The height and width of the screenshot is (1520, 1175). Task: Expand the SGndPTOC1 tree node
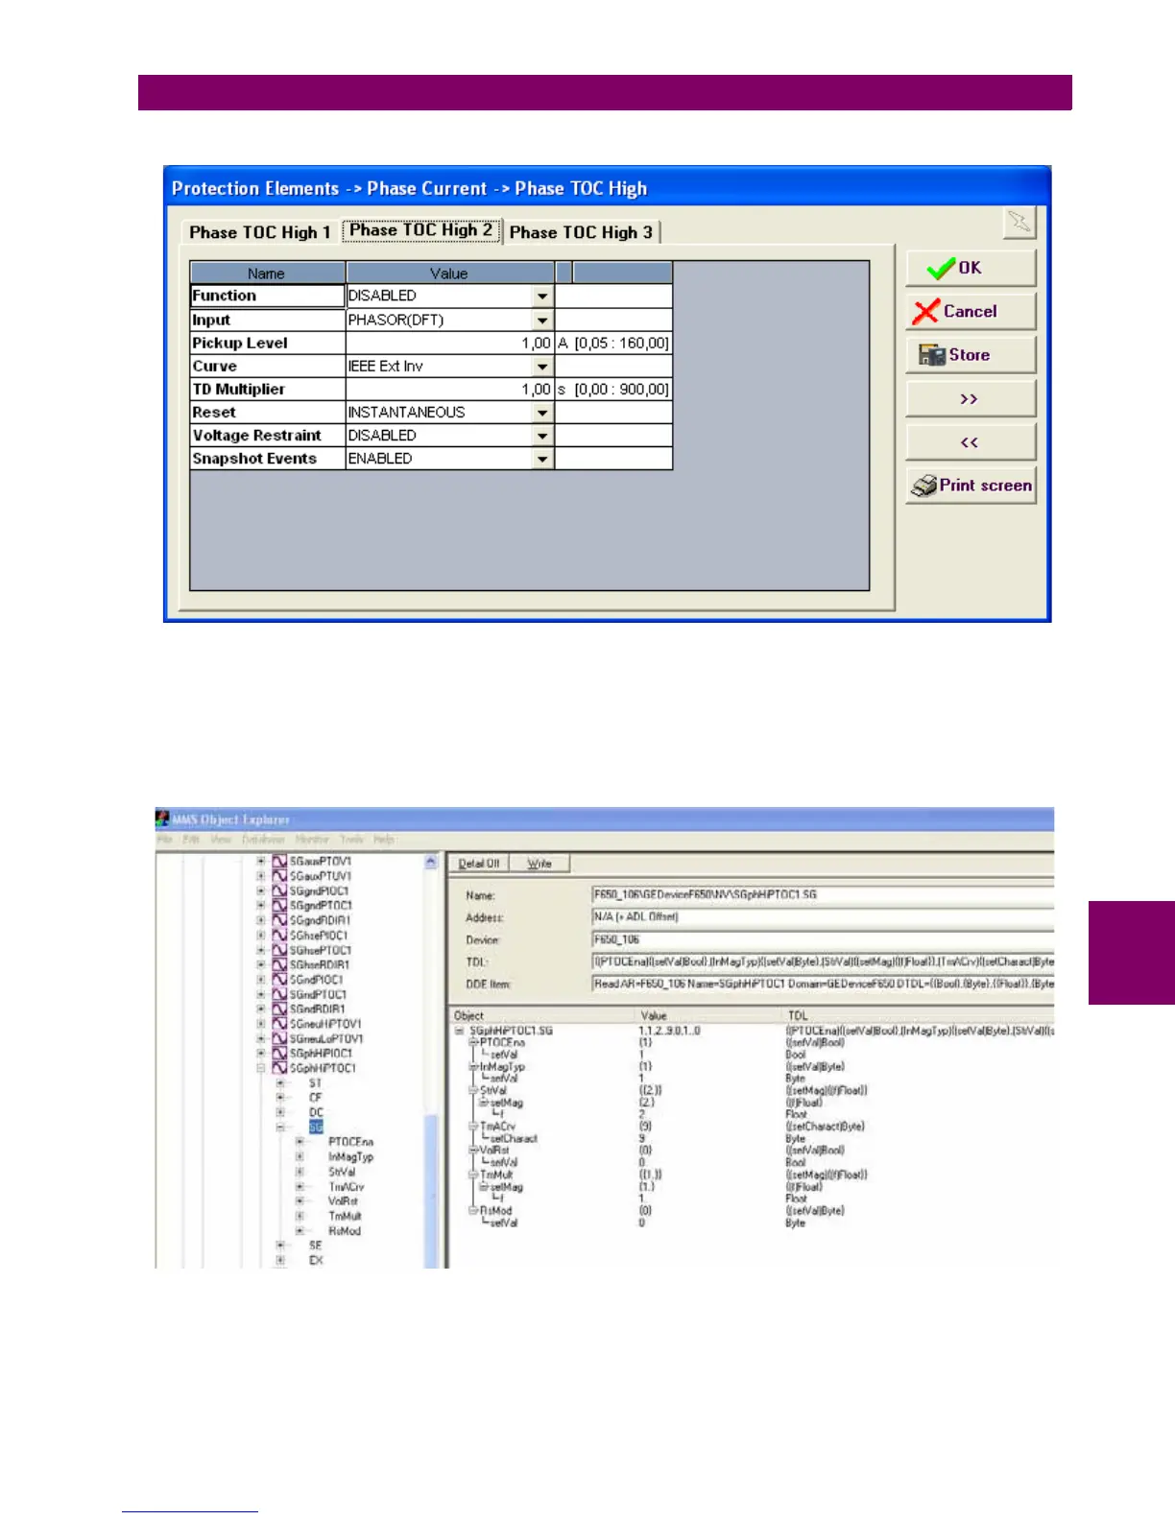click(260, 994)
